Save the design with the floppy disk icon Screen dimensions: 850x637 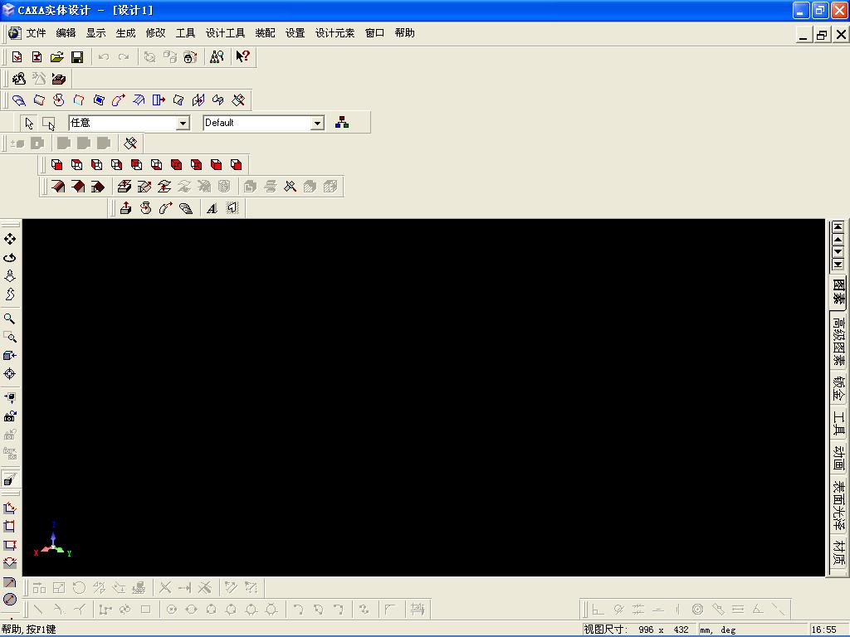pos(77,57)
